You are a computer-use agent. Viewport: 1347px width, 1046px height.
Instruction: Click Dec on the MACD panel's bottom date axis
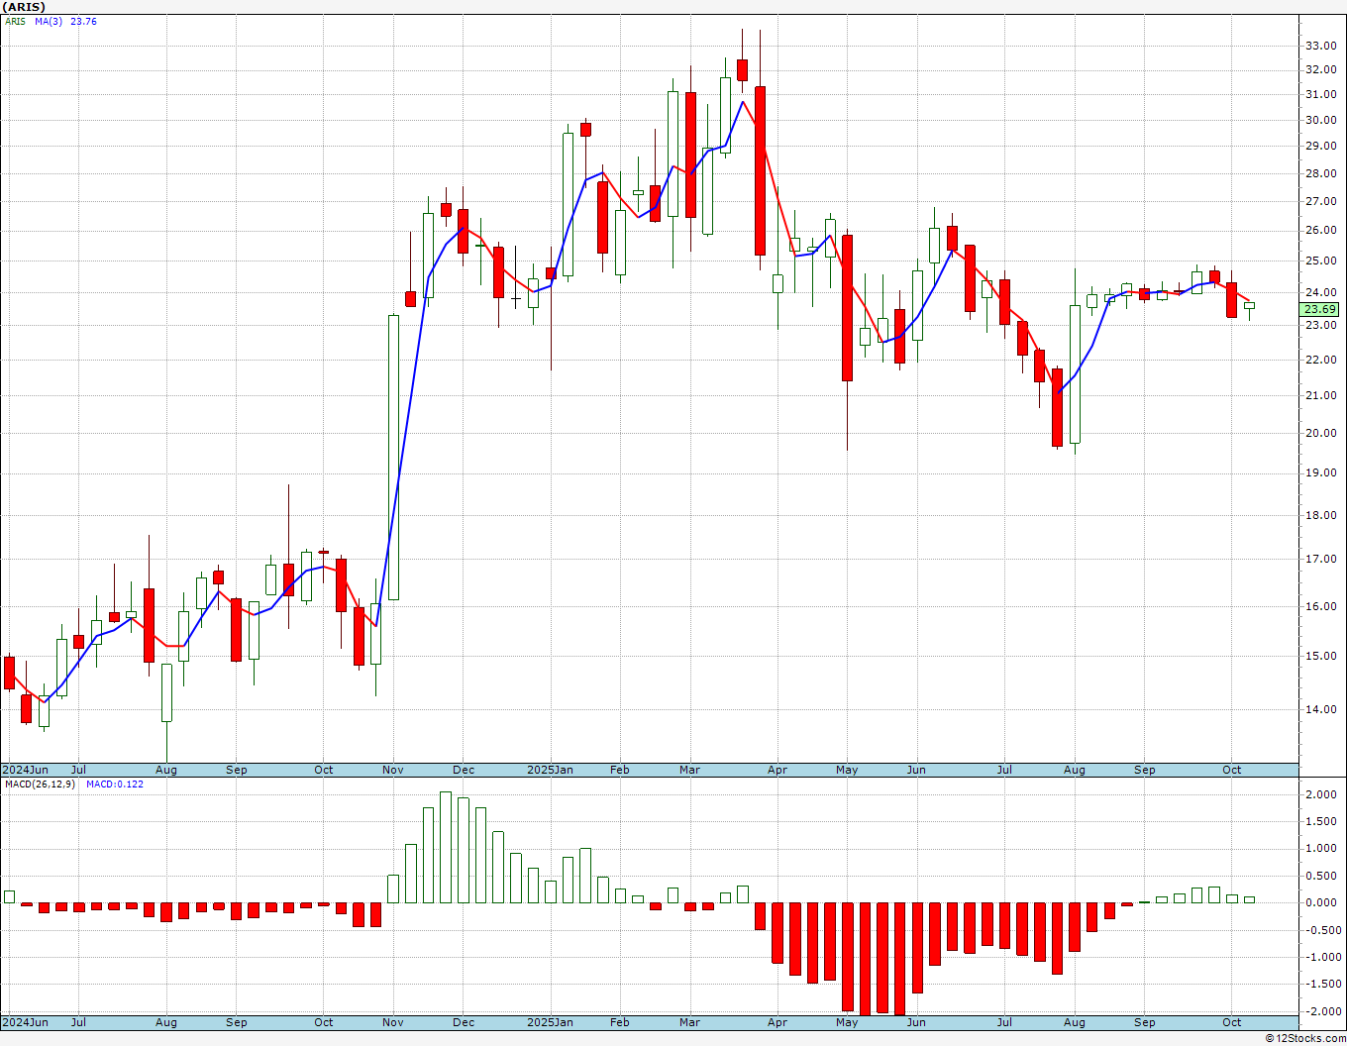click(464, 1022)
